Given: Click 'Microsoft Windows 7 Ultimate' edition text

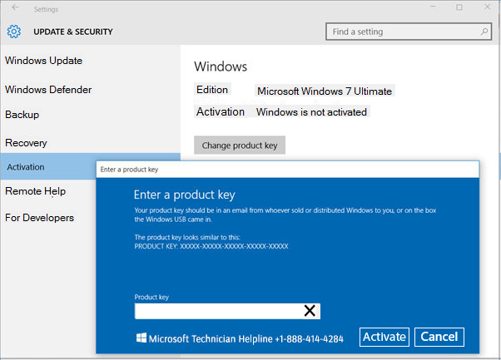Looking at the screenshot, I should point(325,91).
